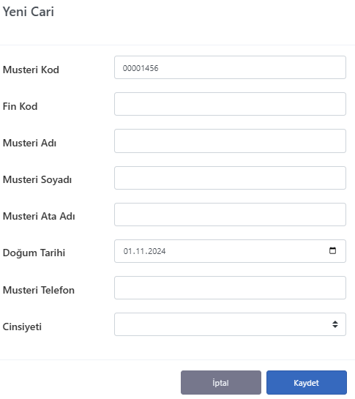Select the year 2024 in the date field
The width and height of the screenshot is (355, 399).
[x=157, y=251]
